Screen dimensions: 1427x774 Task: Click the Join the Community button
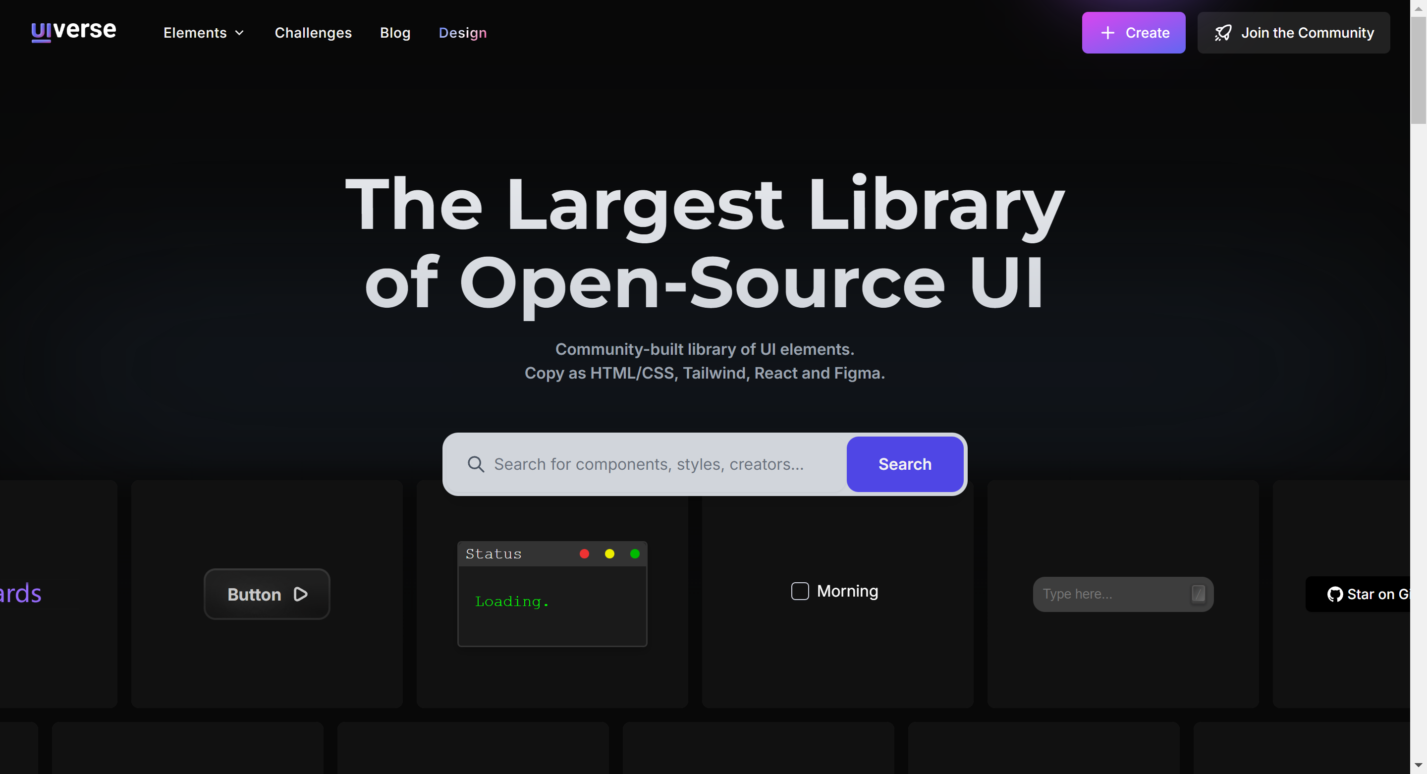1294,33
